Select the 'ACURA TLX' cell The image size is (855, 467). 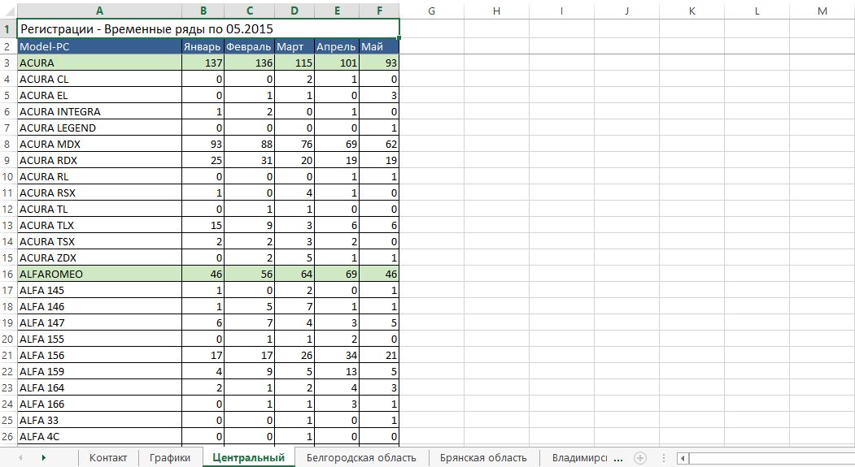click(x=99, y=225)
